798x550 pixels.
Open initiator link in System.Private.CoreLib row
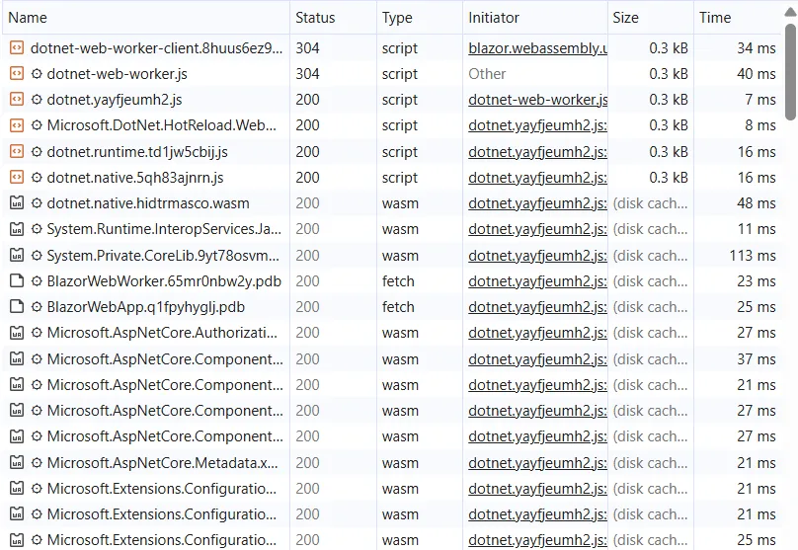537,256
